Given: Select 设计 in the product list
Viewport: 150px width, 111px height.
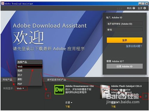Looking at the screenshot, I should (30, 75).
